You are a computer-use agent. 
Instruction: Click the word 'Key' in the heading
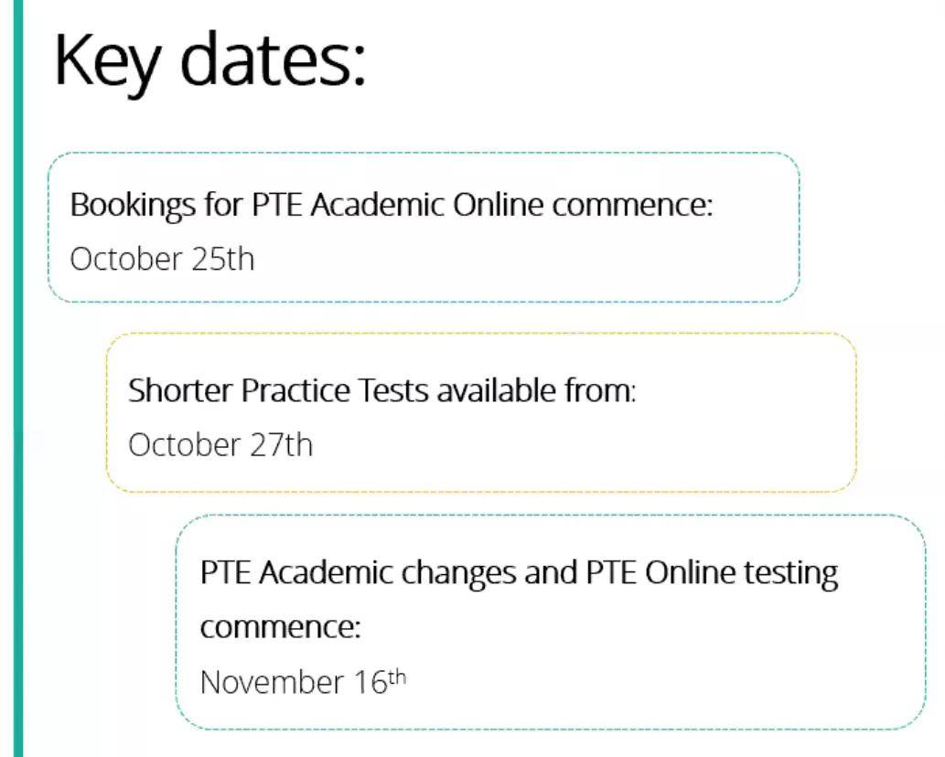click(108, 63)
